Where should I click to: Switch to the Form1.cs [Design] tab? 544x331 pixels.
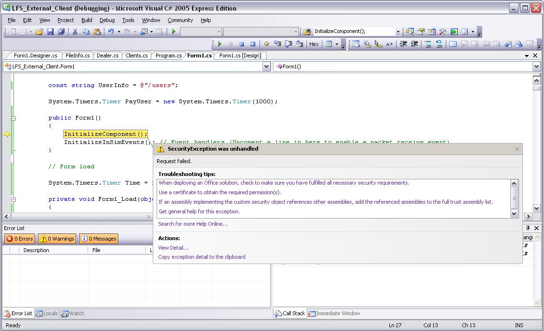point(240,55)
